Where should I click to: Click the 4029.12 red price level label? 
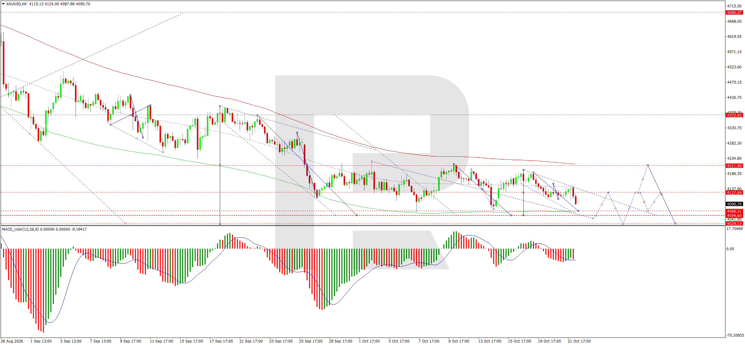(x=734, y=224)
